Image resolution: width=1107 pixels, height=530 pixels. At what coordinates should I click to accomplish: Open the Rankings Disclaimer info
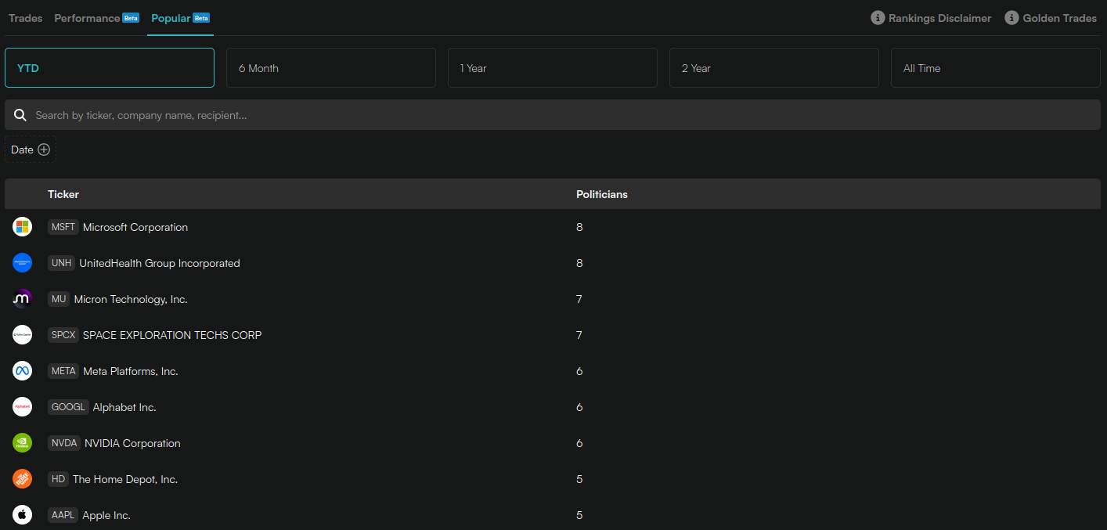931,18
